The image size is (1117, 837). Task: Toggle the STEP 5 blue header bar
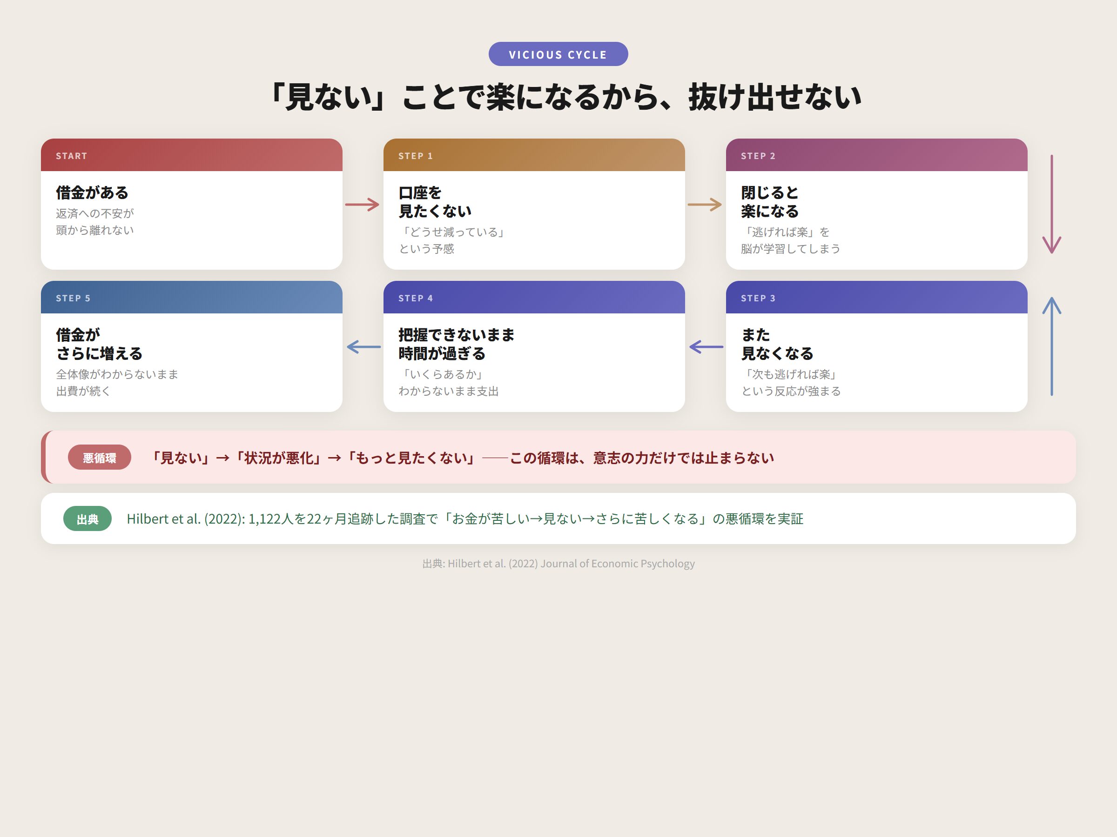point(192,298)
